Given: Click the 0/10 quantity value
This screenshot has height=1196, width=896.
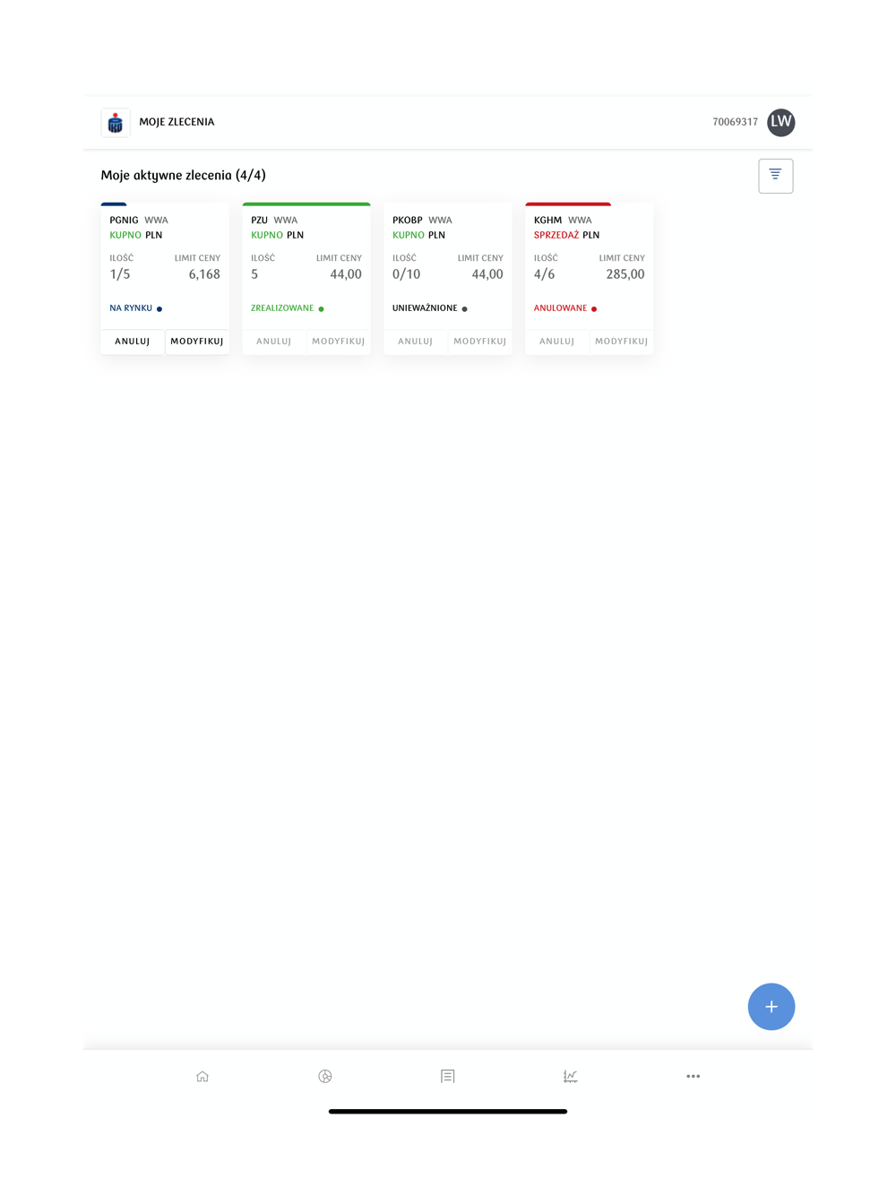Looking at the screenshot, I should pyautogui.click(x=407, y=274).
